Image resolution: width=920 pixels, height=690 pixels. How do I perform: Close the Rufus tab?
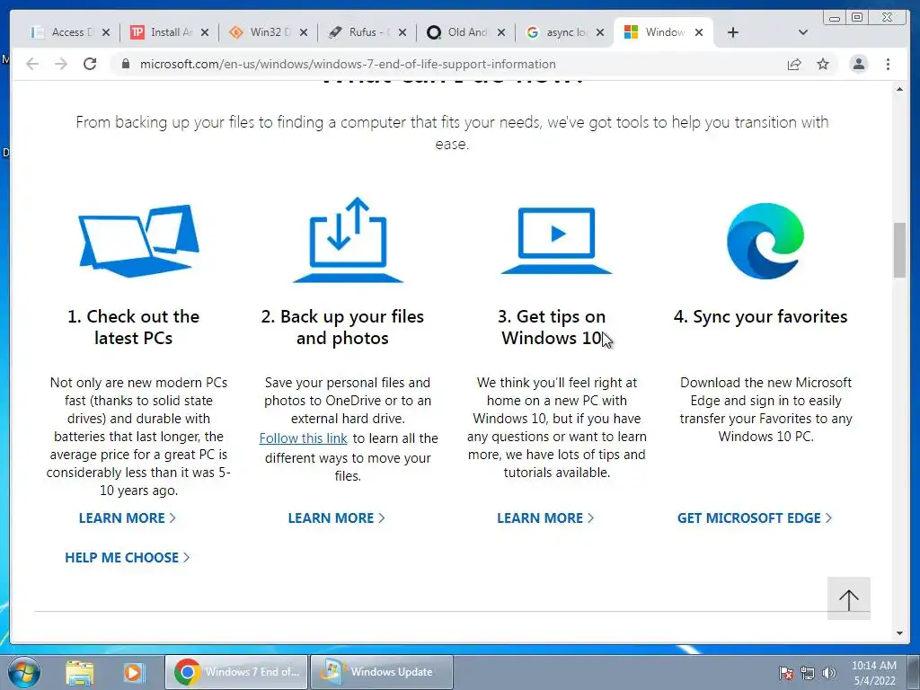[x=402, y=32]
